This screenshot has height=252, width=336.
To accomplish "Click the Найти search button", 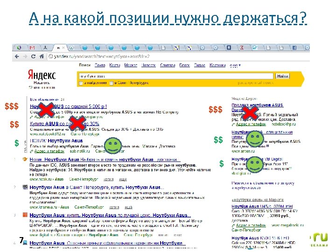I will pyautogui.click(x=282, y=76).
